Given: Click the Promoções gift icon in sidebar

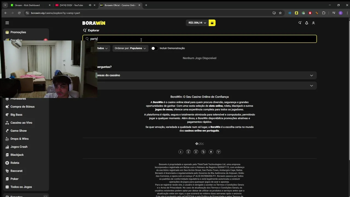Looking at the screenshot, I should coord(7,32).
